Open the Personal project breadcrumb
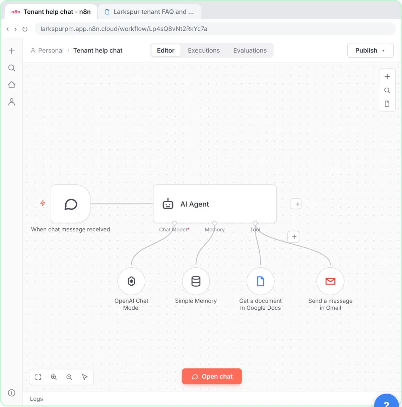 tap(47, 51)
